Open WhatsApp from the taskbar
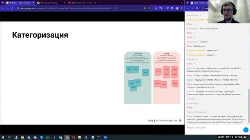 pos(48,137)
